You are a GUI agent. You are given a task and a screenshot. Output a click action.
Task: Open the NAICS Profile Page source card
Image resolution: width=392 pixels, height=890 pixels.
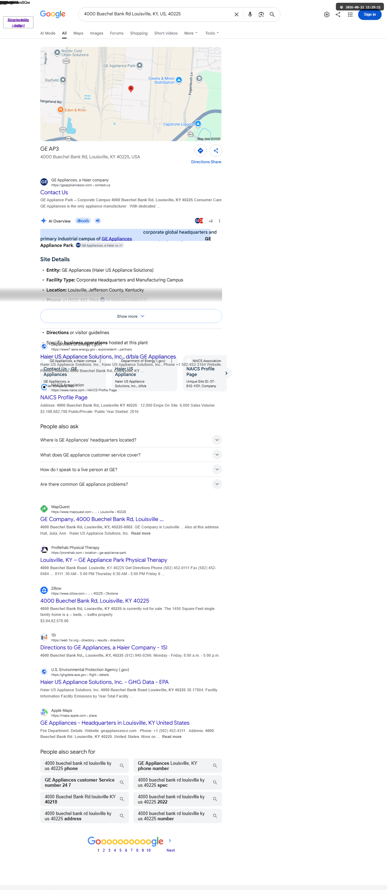click(205, 373)
